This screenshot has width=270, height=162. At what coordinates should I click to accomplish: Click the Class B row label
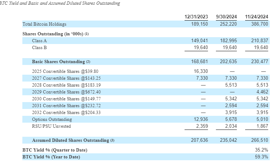39,47
